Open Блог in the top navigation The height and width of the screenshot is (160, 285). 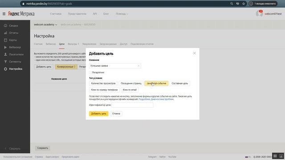pos(106,14)
